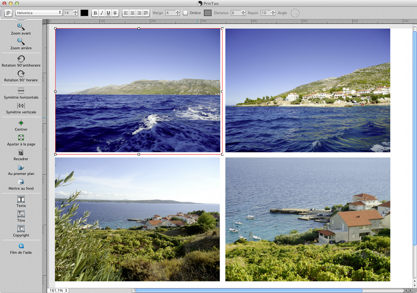Click the Centrer icon
Image resolution: width=417 pixels, height=293 pixels.
(x=21, y=123)
